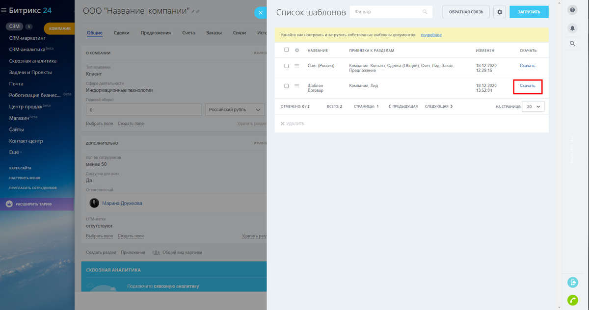Screen dimensions: 589x310
Task: Click Создать поле under Годовой оборот
Action: 131,123
